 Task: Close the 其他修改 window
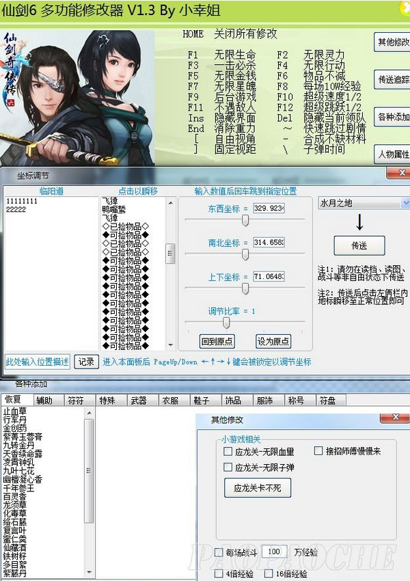pos(395,418)
